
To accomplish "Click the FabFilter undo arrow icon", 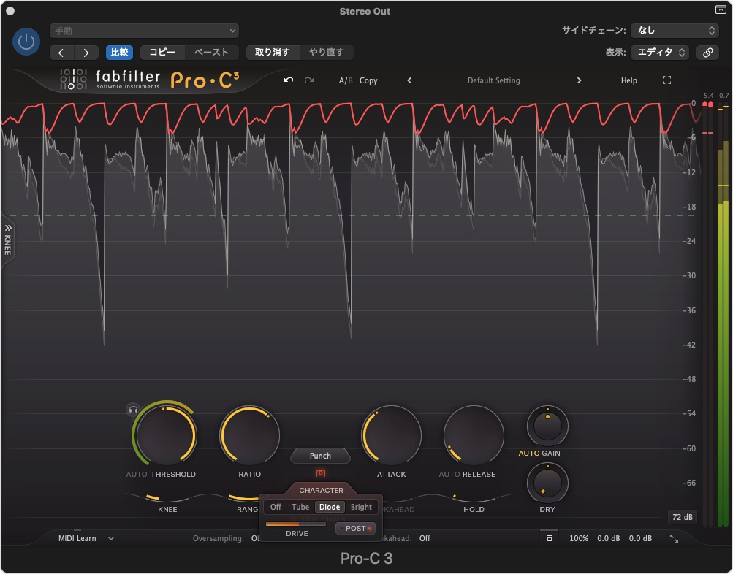I will 289,80.
